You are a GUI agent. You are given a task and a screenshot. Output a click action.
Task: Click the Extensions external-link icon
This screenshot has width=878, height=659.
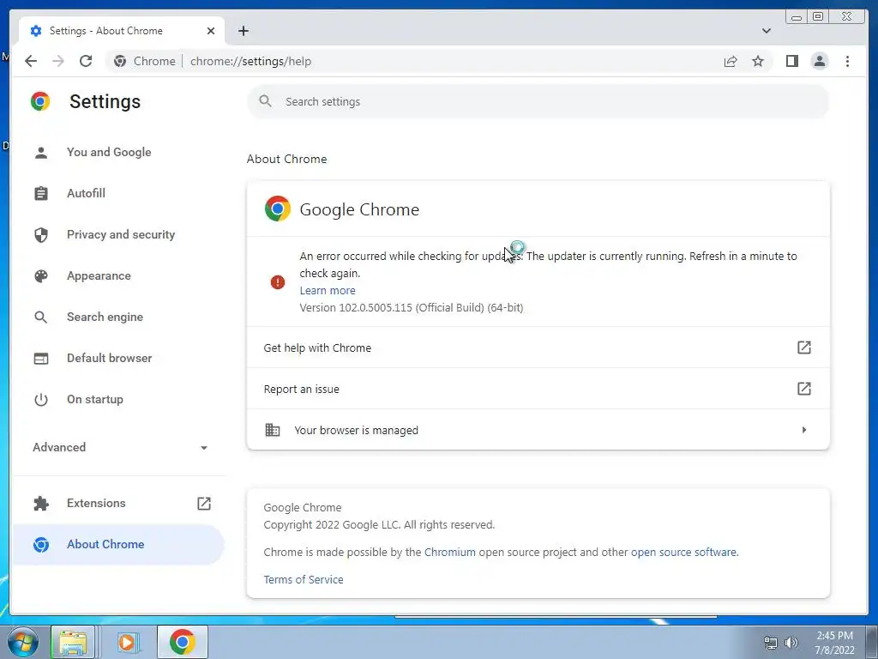[204, 503]
